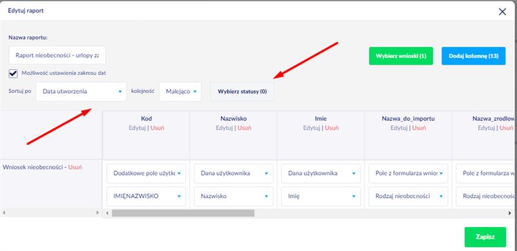This screenshot has width=517, height=251.
Task: Click the horizontal scrollbar thumb of columns
Action: point(183,213)
